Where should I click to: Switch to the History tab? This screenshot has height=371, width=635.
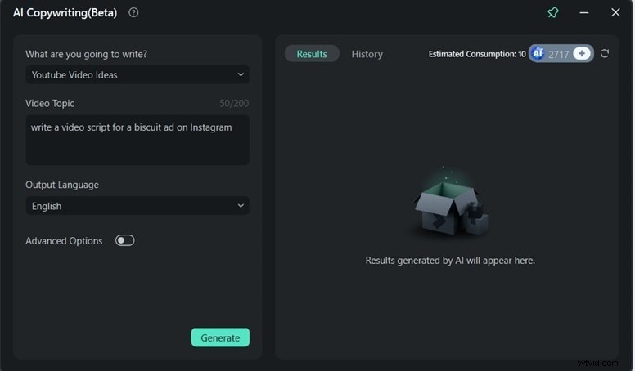(367, 54)
